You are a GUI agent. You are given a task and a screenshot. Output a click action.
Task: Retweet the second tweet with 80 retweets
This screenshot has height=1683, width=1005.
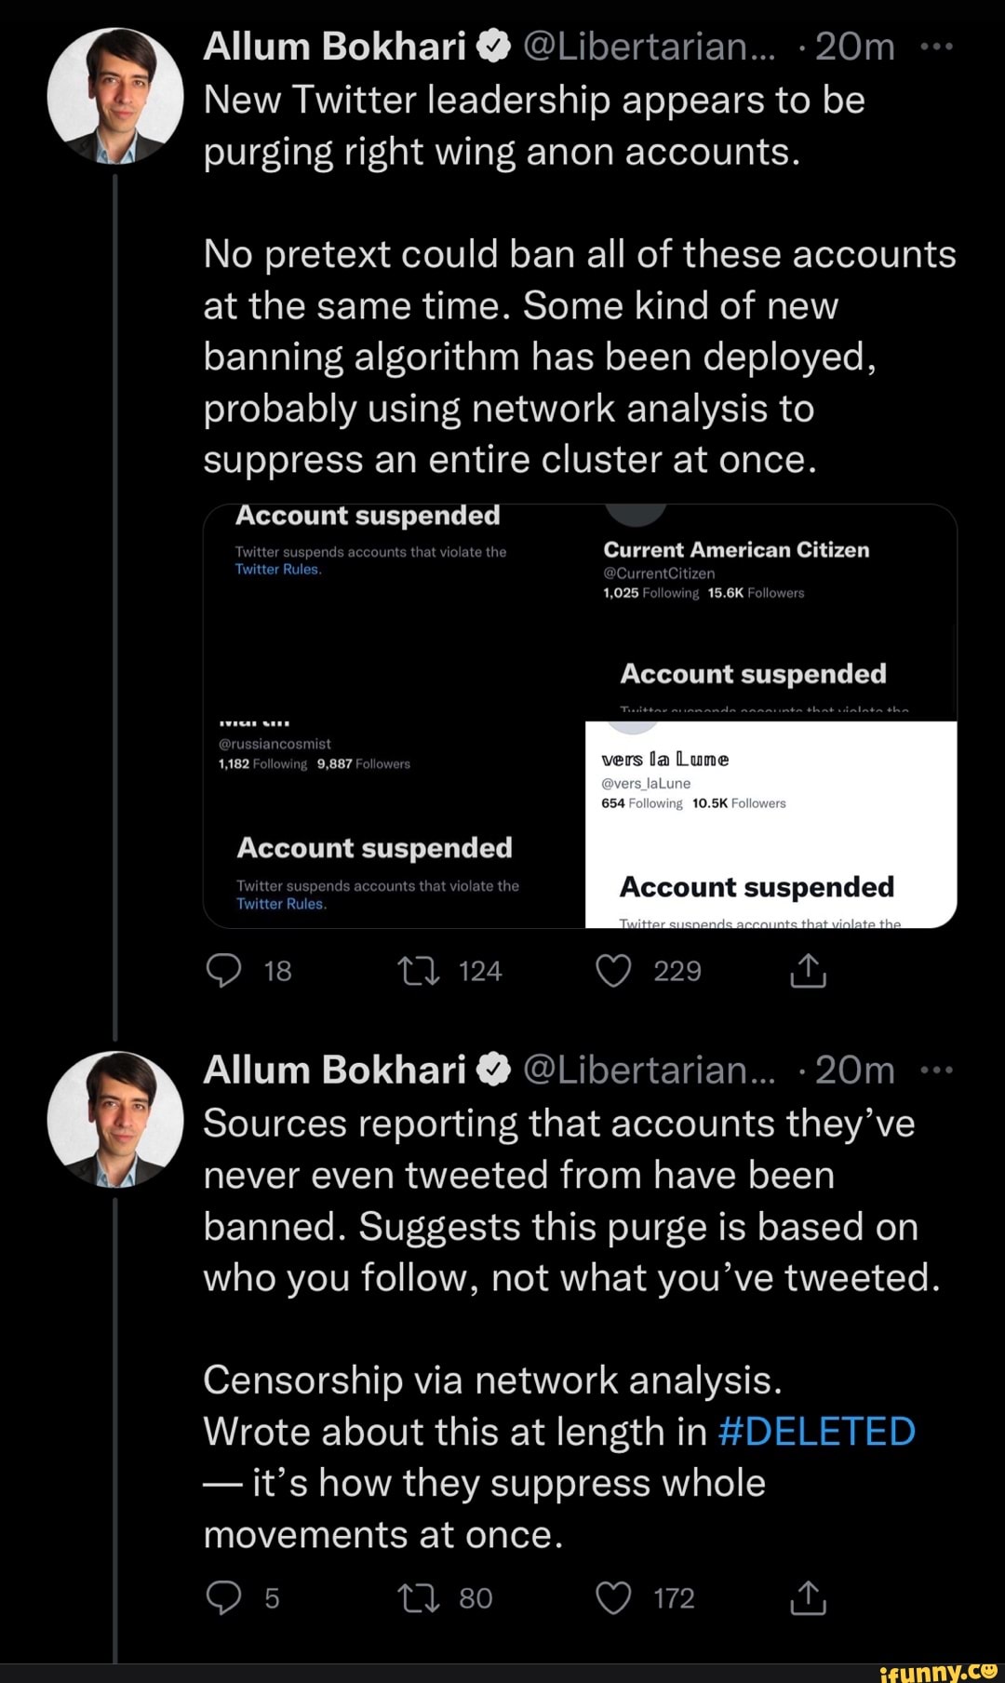click(418, 1598)
